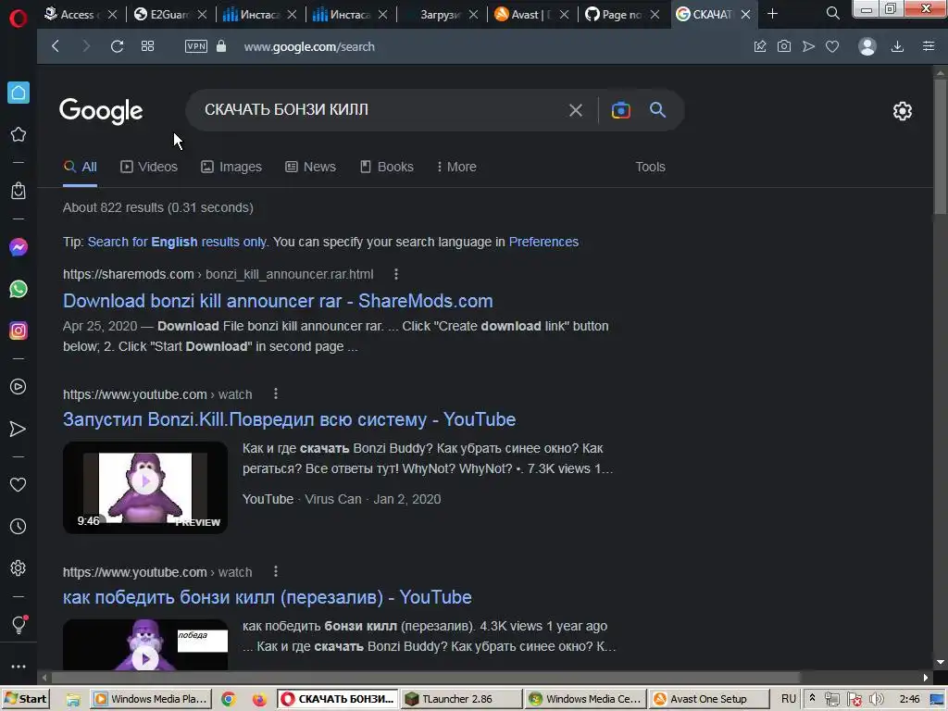Open bookmarks star in sidebar
Screen dimensions: 948x711
click(x=19, y=134)
